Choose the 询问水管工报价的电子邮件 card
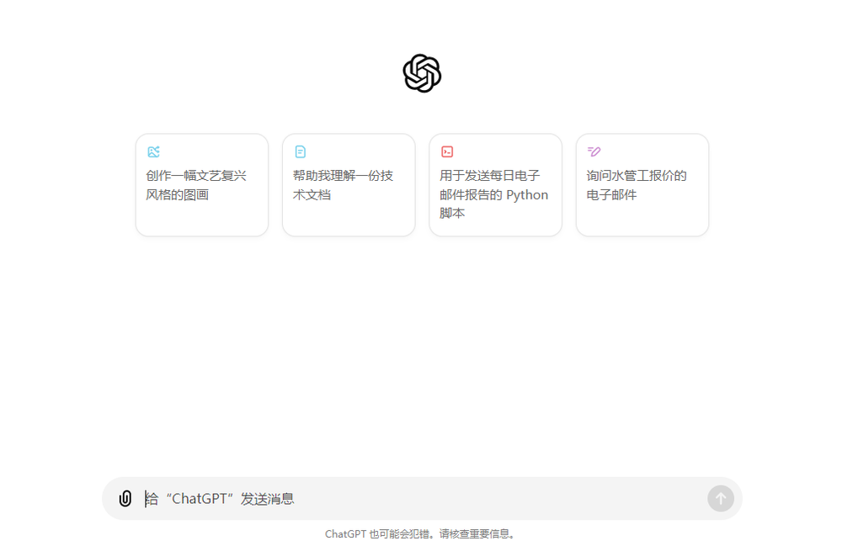 642,185
